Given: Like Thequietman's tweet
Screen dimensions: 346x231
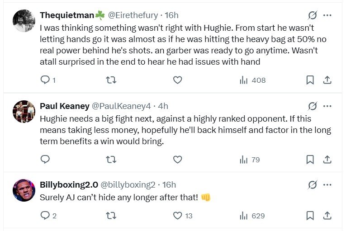Looking at the screenshot, I should 178,80.
